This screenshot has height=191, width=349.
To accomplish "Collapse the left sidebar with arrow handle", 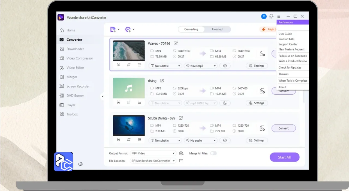I will click(x=103, y=96).
